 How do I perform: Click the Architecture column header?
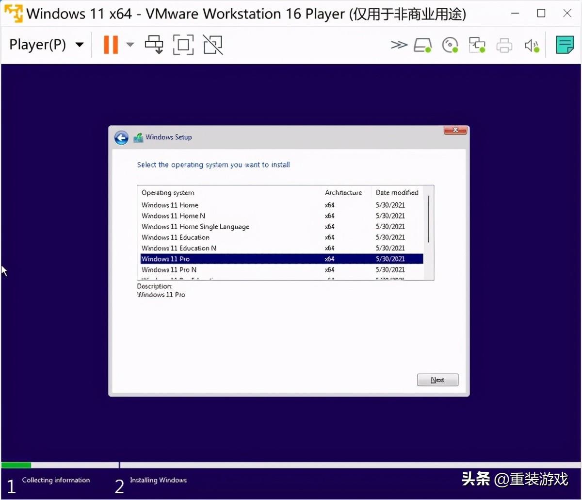point(346,193)
